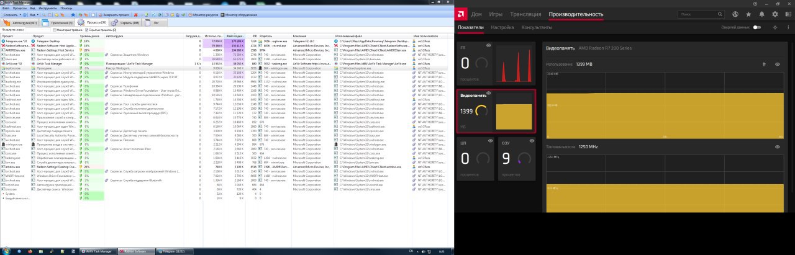The width and height of the screenshot is (795, 255).
Task: Uncheck the Скрытые процессы checkbox
Action: click(x=86, y=30)
